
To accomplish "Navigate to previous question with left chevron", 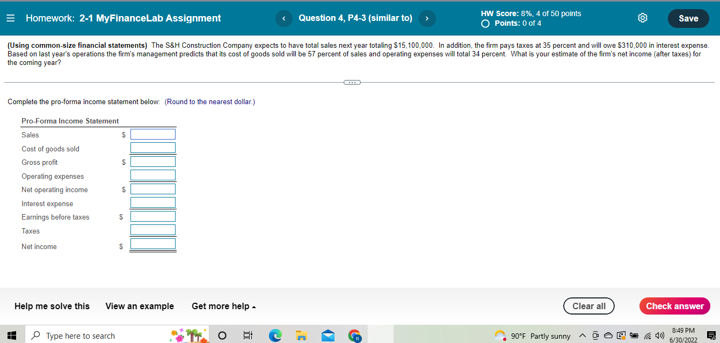I will pos(283,18).
